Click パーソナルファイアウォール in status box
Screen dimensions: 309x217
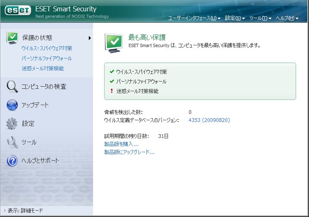(x=141, y=81)
